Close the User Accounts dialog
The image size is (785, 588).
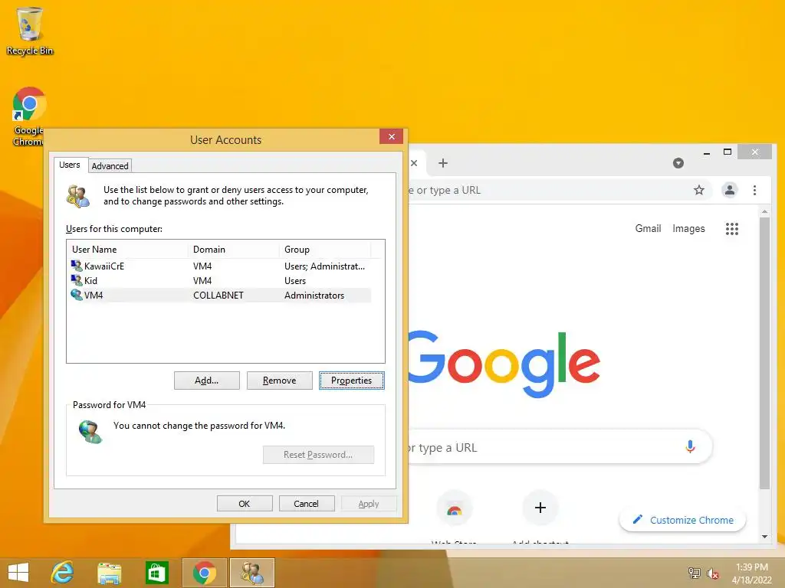click(392, 136)
